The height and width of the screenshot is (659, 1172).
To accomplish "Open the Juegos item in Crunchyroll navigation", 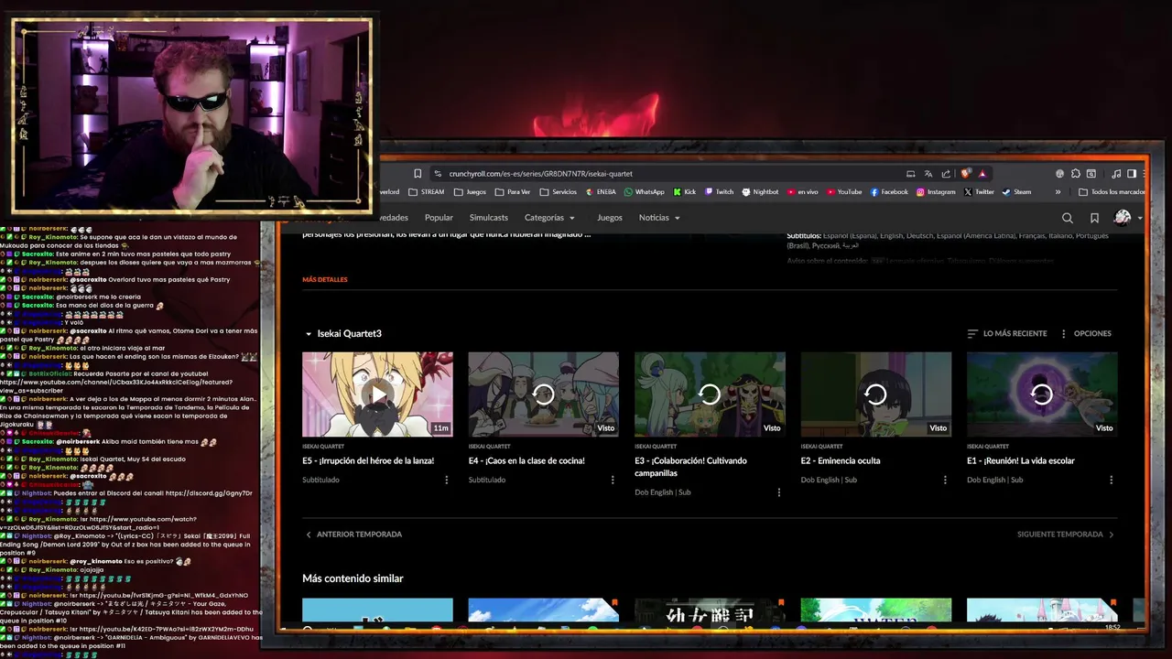I will pyautogui.click(x=610, y=218).
